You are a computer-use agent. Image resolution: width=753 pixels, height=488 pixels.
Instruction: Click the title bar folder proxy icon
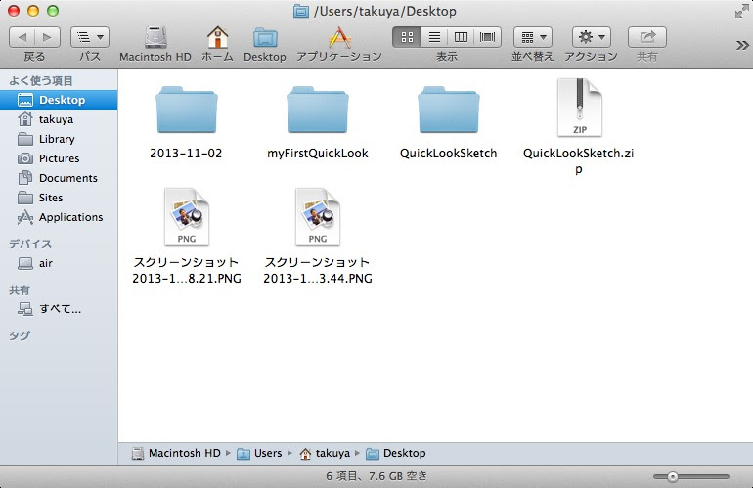[x=301, y=11]
